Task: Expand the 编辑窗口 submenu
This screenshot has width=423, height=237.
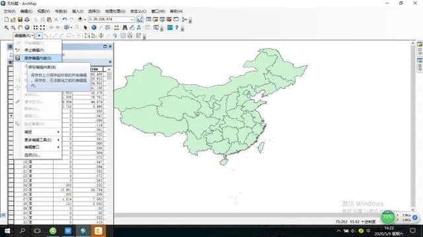Action: click(38, 147)
